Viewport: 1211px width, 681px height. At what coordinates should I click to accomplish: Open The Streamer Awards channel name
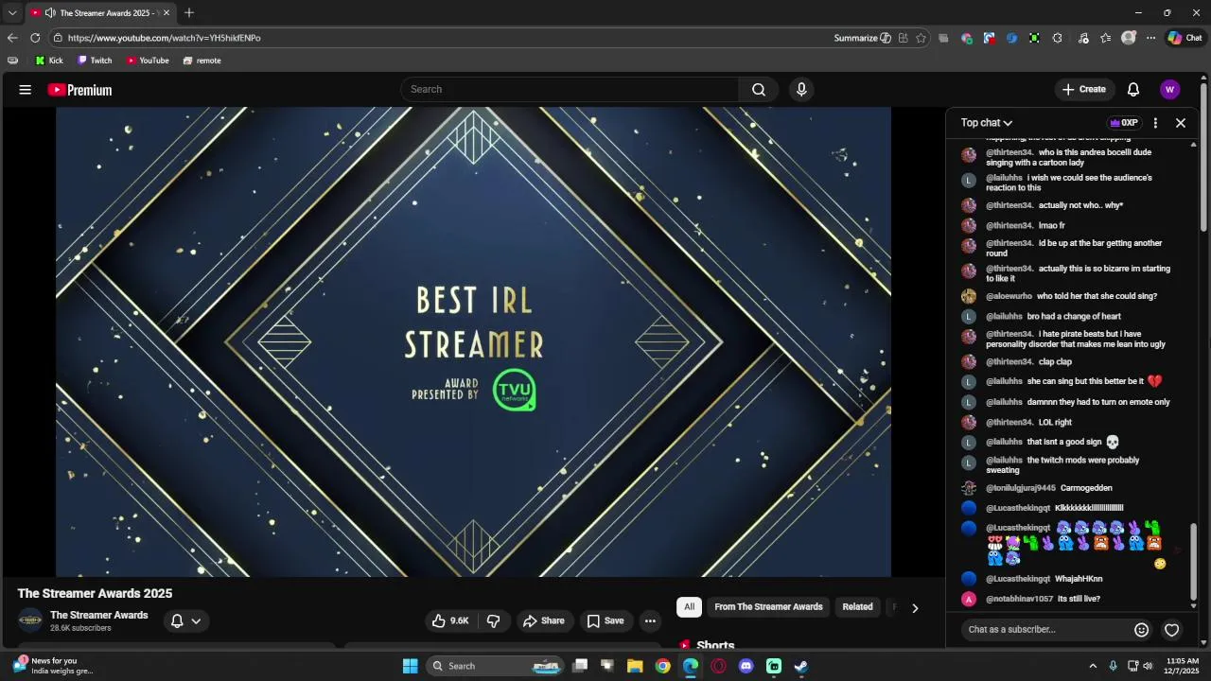pyautogui.click(x=99, y=616)
